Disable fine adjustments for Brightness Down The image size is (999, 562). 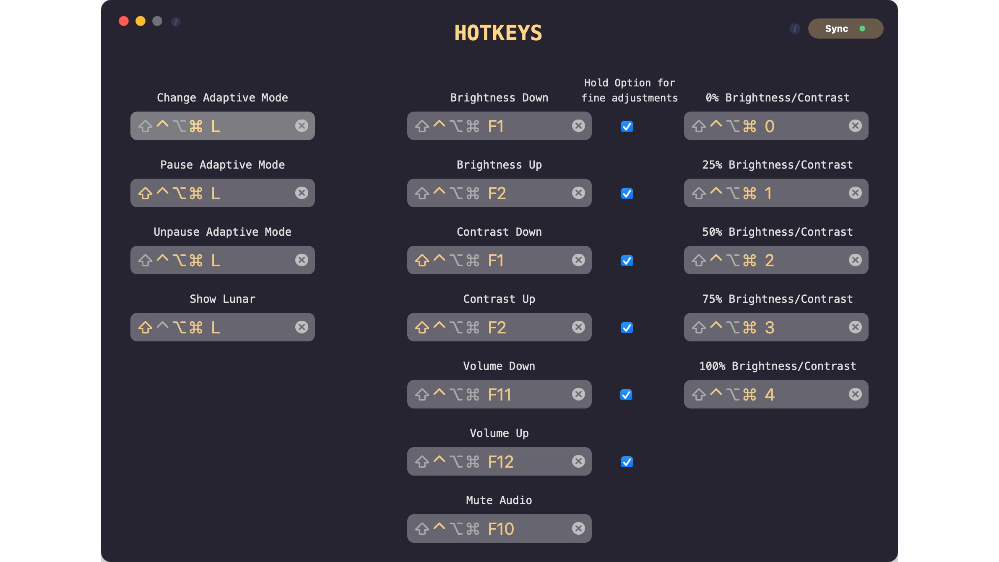pyautogui.click(x=627, y=126)
